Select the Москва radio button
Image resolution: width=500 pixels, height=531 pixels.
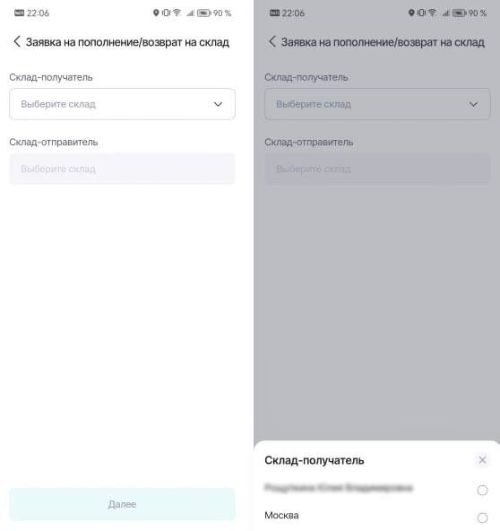coord(482,518)
